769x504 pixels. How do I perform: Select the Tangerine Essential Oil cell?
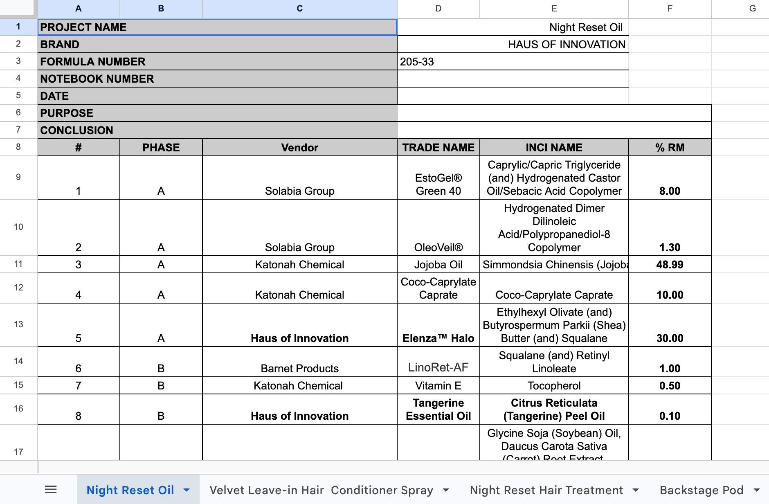tap(438, 409)
